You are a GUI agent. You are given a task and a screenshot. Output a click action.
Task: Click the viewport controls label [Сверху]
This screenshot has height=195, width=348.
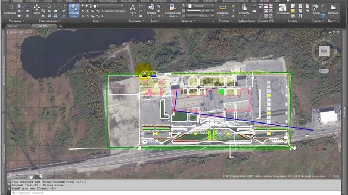(x=15, y=32)
